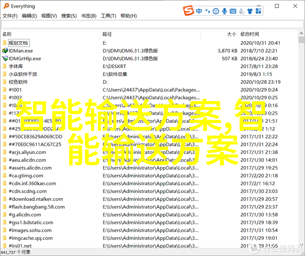The width and height of the screenshot is (305, 256).
Task: Click the 2019/8/3 1:15 date cell
Action: coord(256,74)
